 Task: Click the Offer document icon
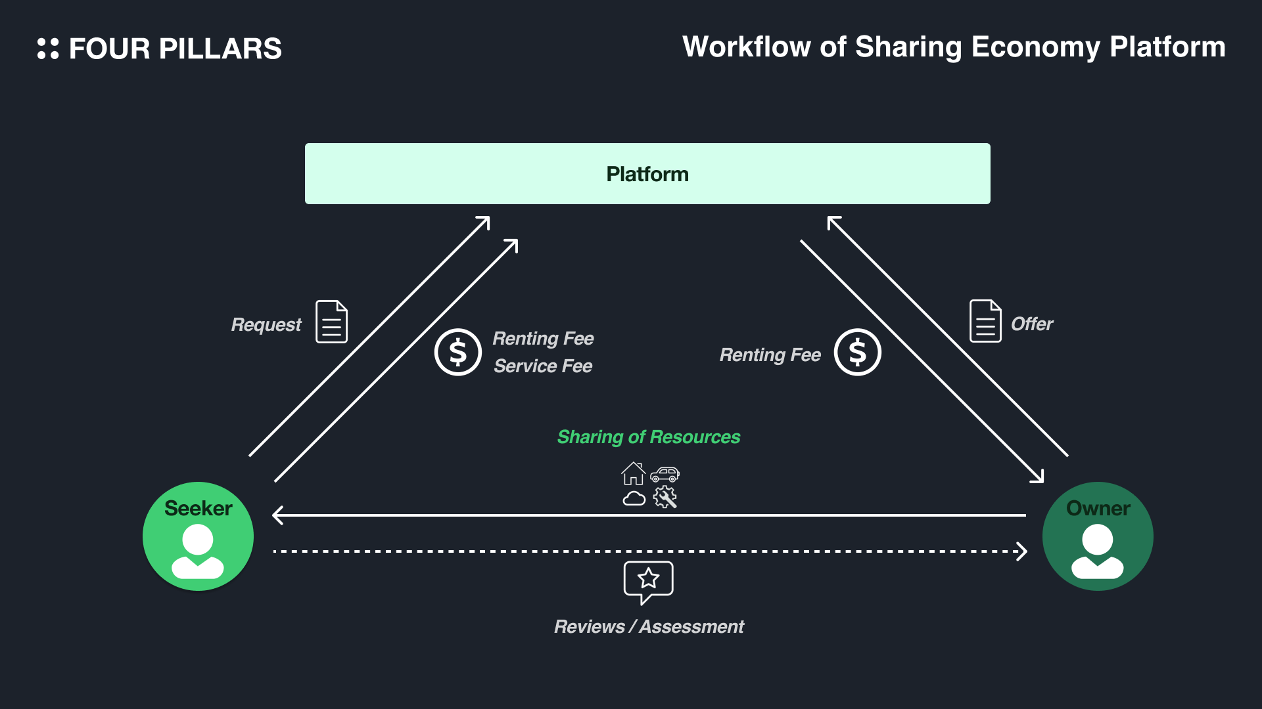point(985,321)
